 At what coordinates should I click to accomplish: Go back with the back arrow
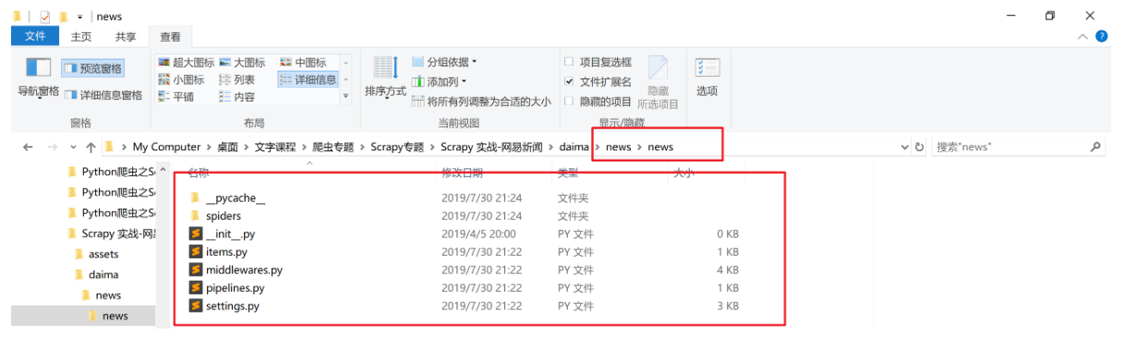click(28, 147)
